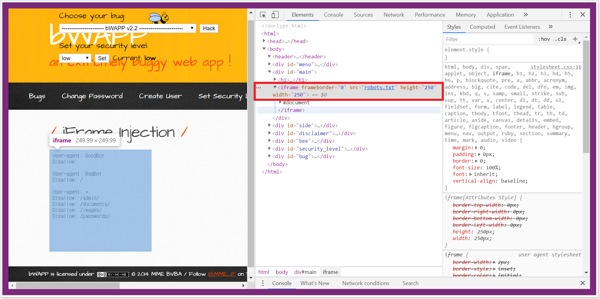Expand the div id side node

(270, 125)
